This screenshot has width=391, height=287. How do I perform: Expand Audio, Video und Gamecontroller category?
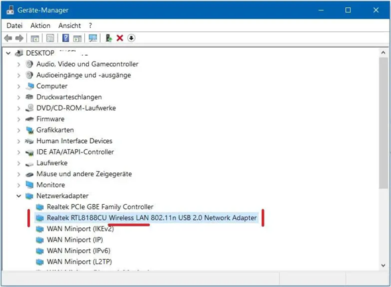tap(19, 64)
